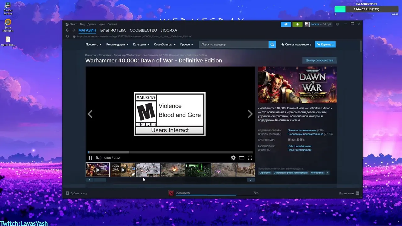
Task: Click the Dawn of War header capsule image
Action: pos(297,85)
